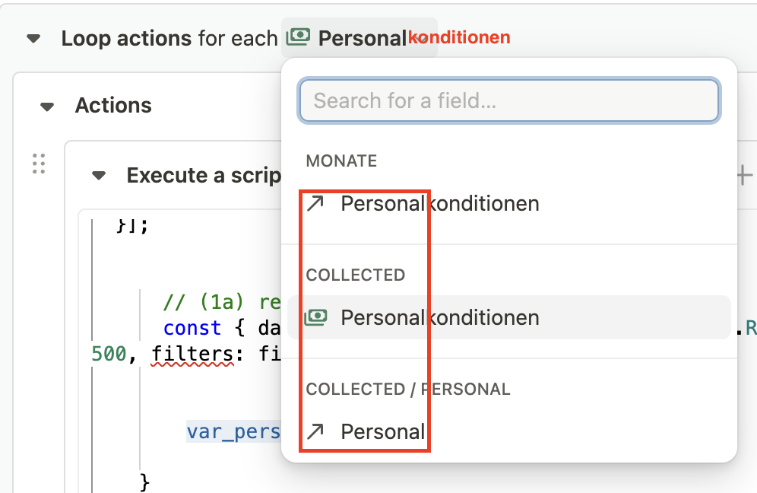Pick Personal under COLLECTED / PERSONAL
The height and width of the screenshot is (493, 757).
[383, 432]
